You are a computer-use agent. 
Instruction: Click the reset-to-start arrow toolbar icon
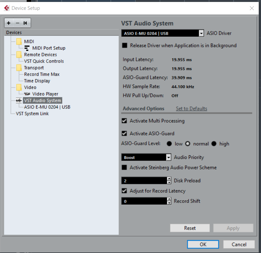coord(25,23)
